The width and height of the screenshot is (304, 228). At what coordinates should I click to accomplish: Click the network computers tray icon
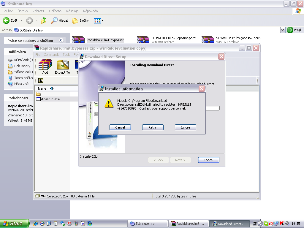click(276, 224)
